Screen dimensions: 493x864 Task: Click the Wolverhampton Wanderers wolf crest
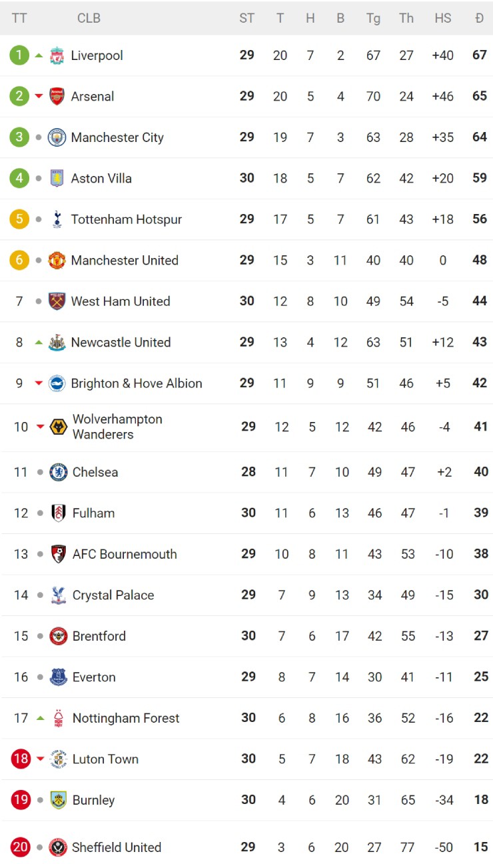pyautogui.click(x=59, y=427)
